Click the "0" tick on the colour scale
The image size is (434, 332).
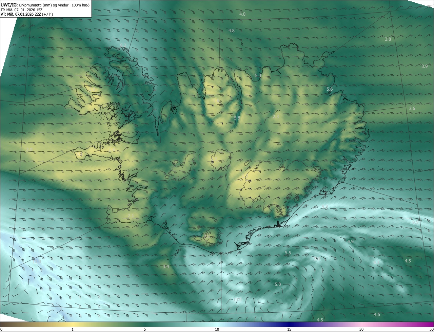click(x=1, y=329)
